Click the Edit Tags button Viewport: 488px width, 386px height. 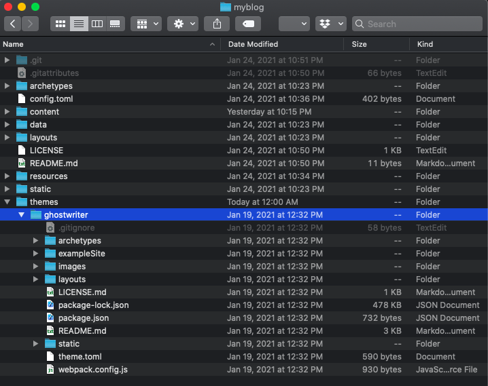[x=248, y=24]
